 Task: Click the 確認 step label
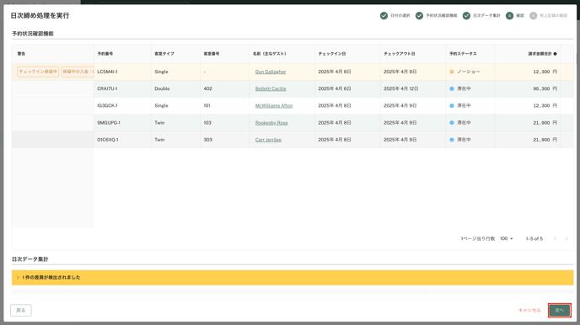(520, 15)
